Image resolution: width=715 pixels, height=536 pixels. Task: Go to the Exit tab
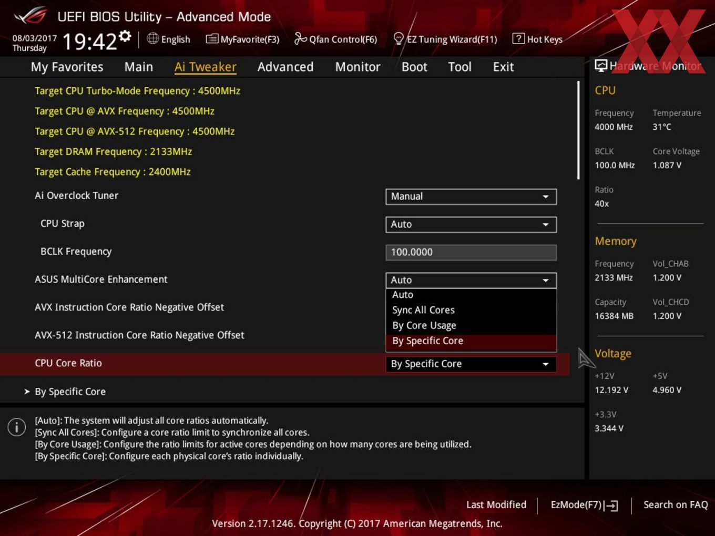[503, 67]
